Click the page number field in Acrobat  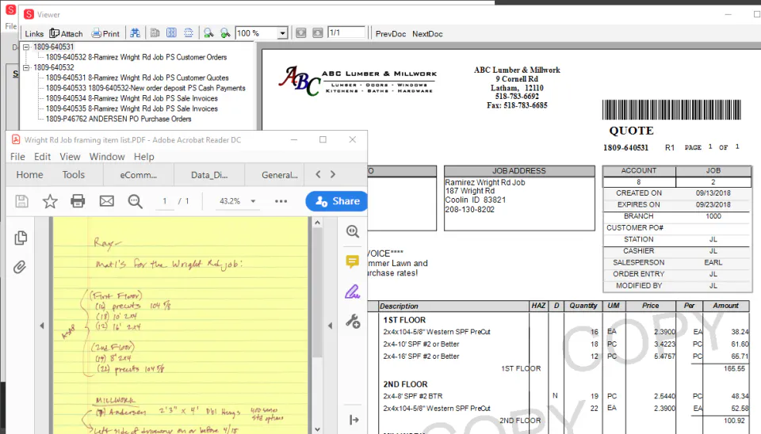click(x=165, y=201)
